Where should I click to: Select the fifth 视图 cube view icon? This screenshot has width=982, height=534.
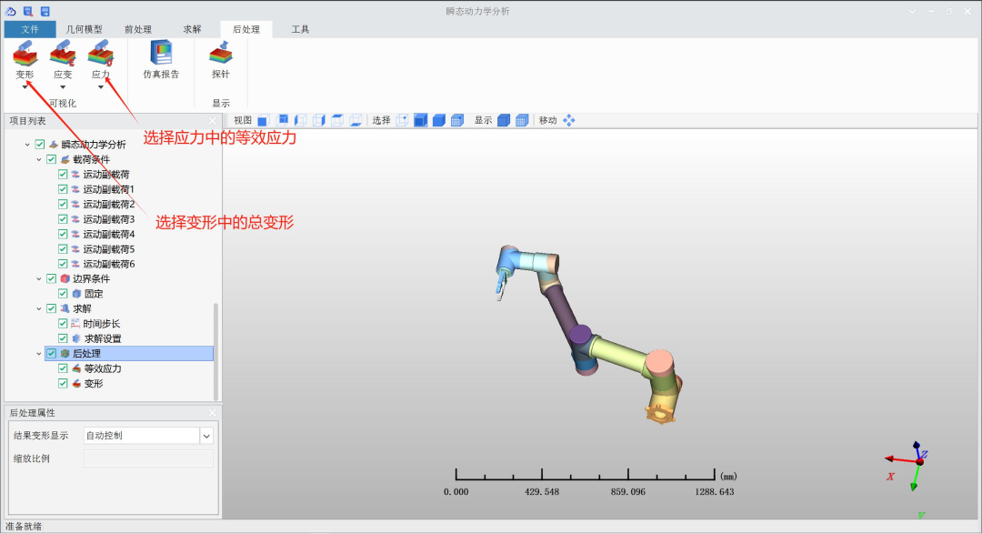[337, 120]
